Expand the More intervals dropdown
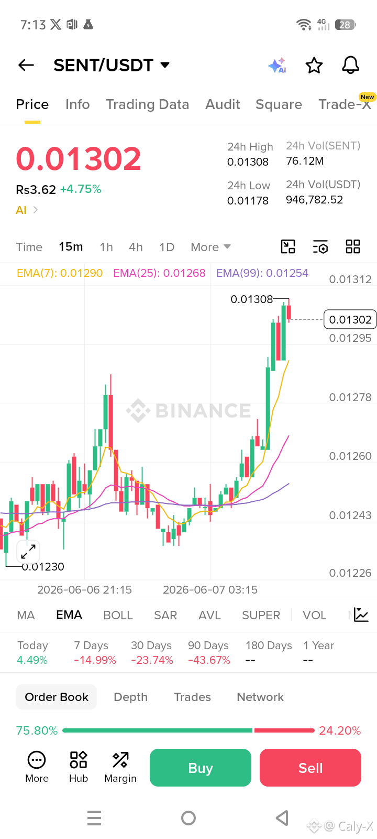 coord(210,247)
